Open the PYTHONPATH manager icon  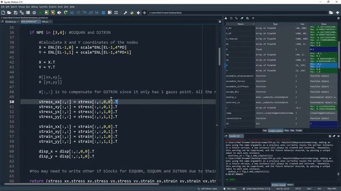pyautogui.click(x=132, y=13)
